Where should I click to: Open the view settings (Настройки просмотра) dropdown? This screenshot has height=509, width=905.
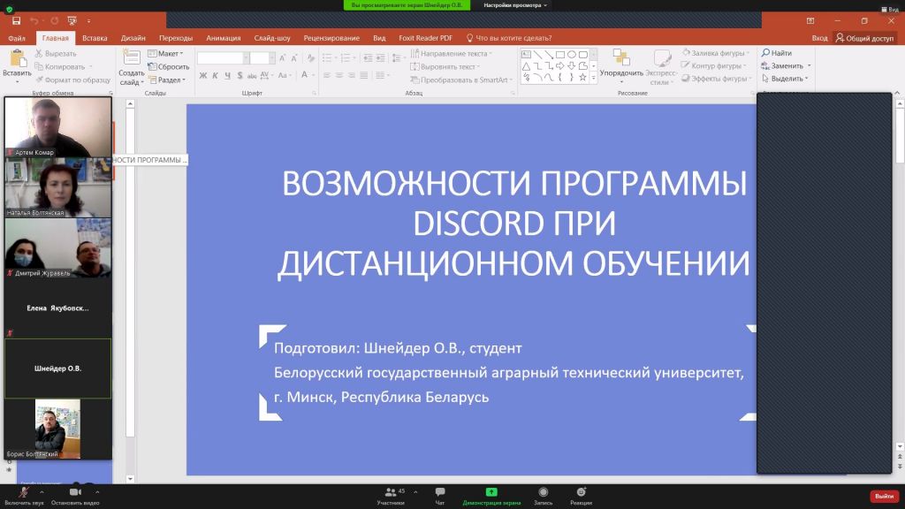point(515,5)
